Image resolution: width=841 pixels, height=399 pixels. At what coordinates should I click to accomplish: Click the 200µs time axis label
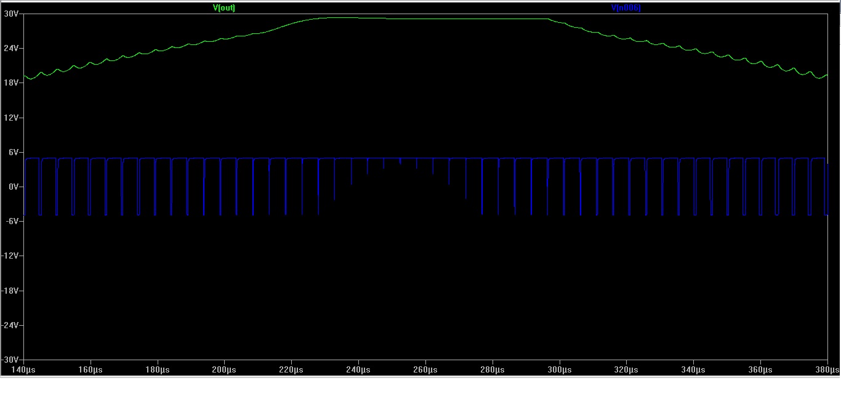pyautogui.click(x=224, y=369)
